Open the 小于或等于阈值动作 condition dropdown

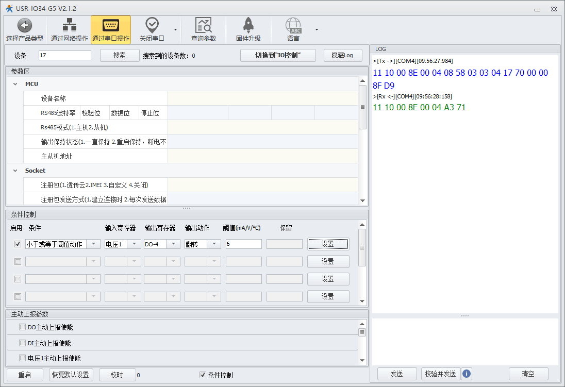click(x=93, y=244)
